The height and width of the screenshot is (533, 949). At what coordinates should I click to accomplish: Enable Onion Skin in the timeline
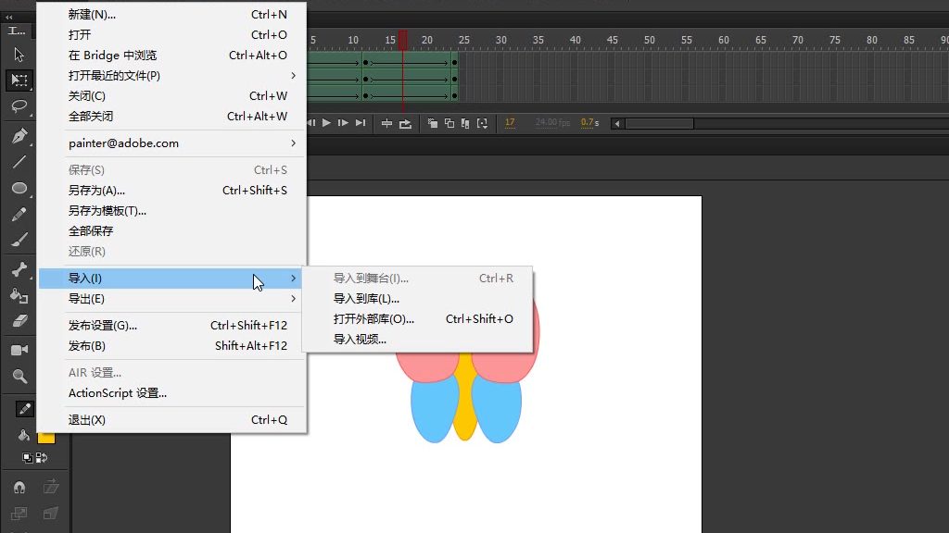click(x=433, y=123)
